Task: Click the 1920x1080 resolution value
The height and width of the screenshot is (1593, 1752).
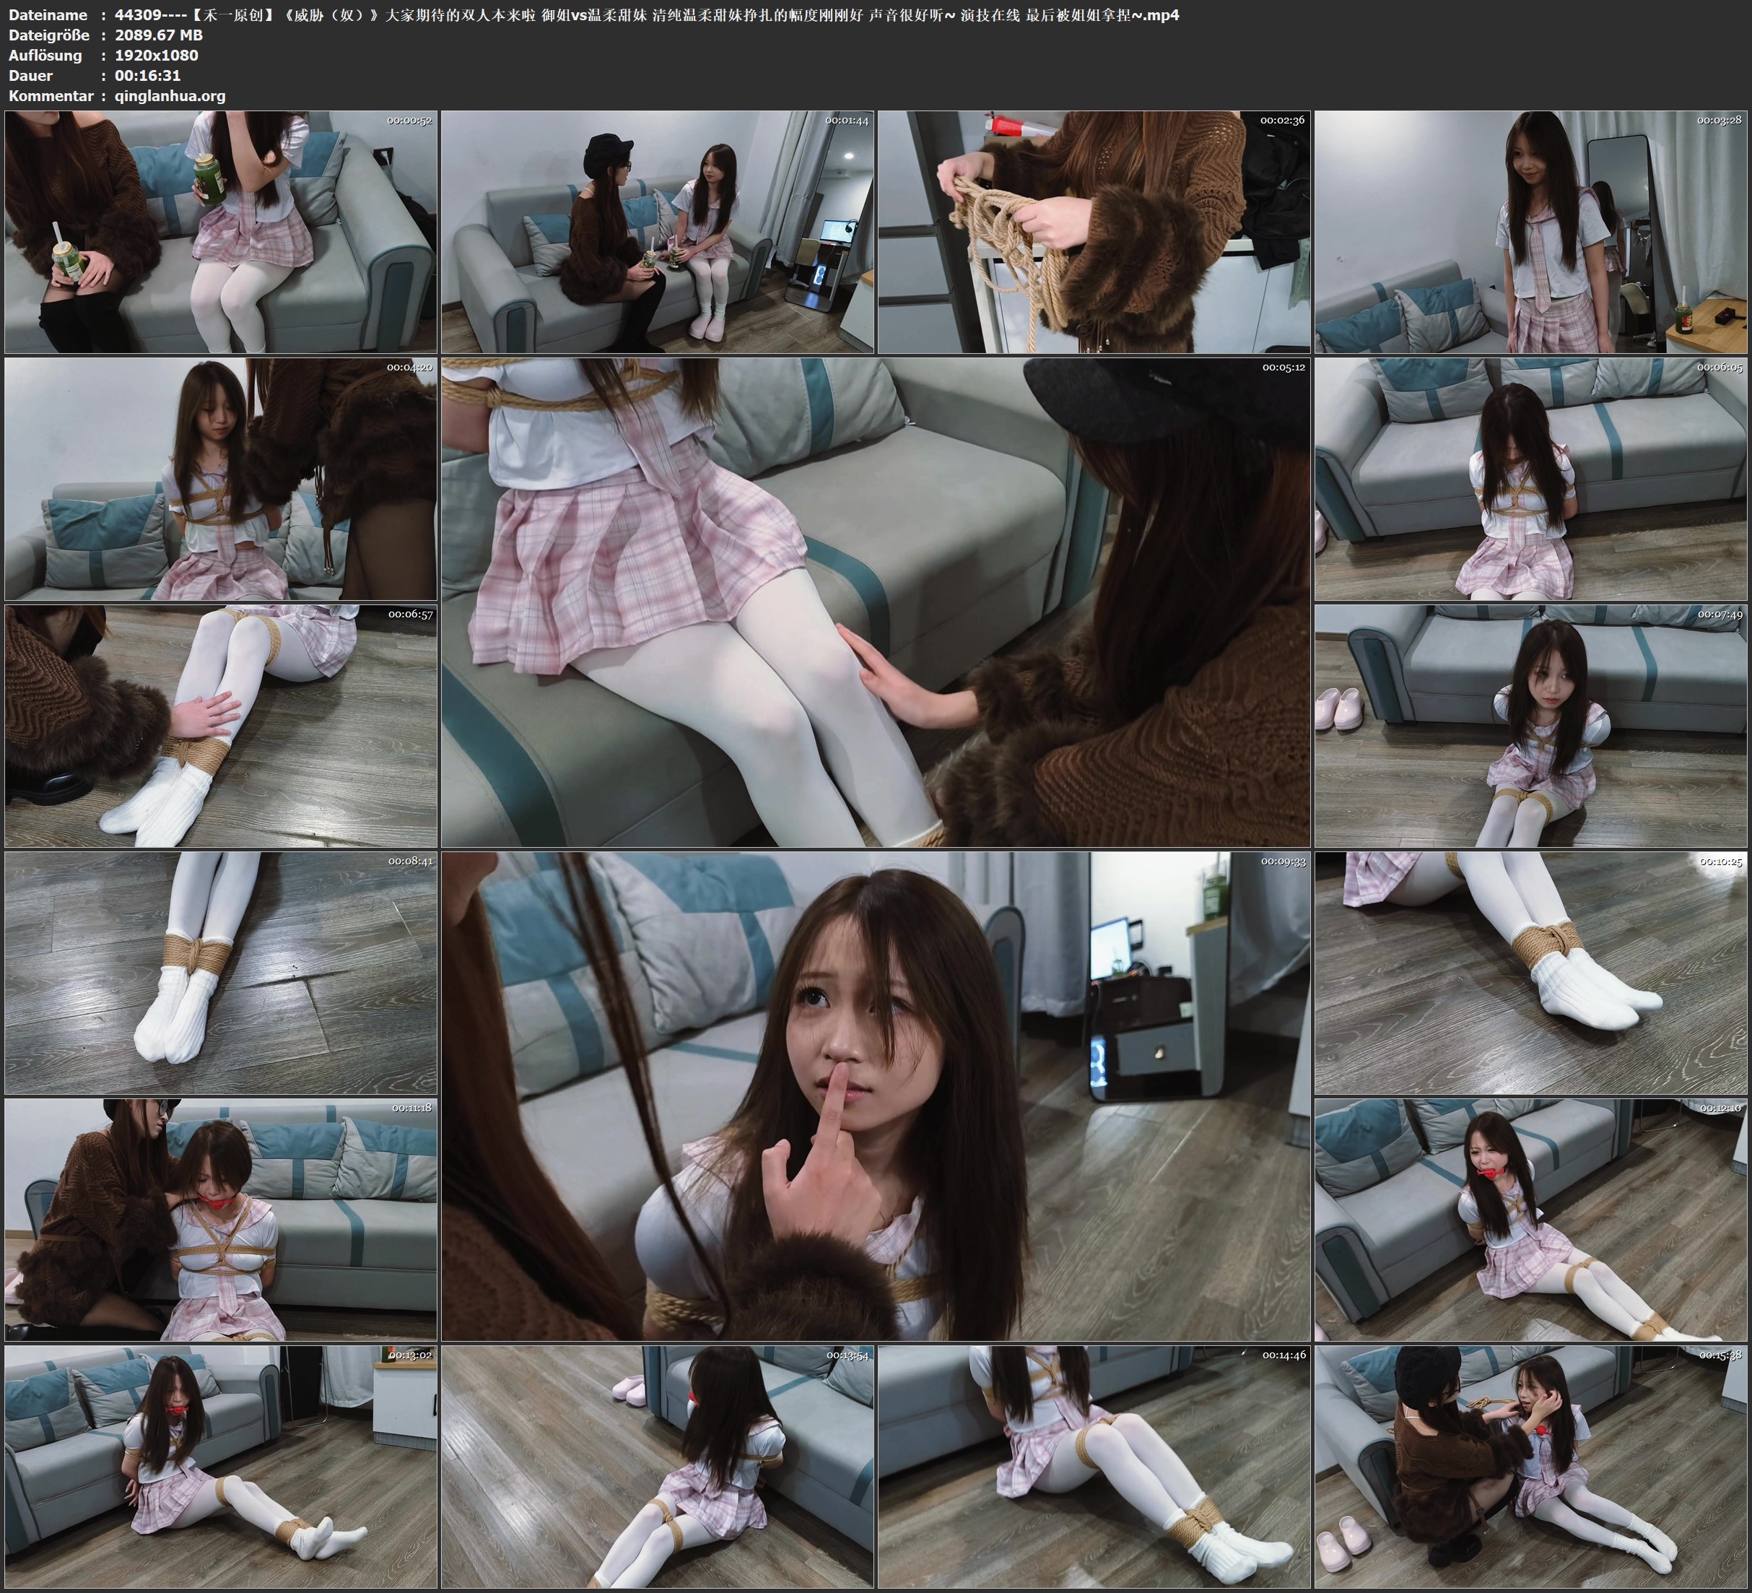Action: [x=157, y=55]
